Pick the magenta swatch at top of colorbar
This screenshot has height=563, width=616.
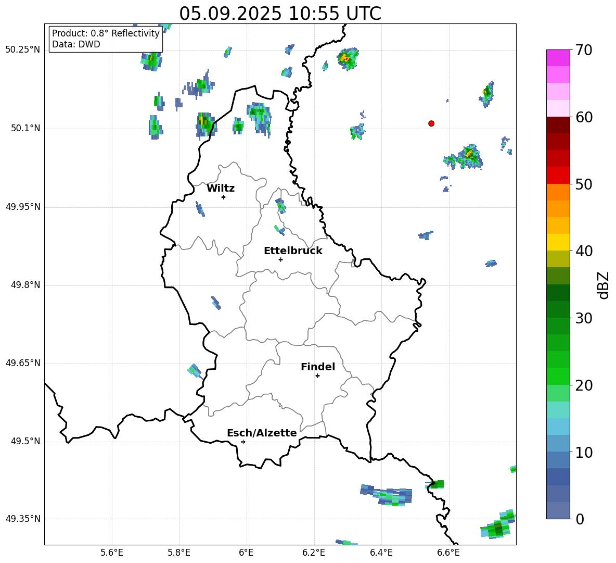[x=558, y=58]
